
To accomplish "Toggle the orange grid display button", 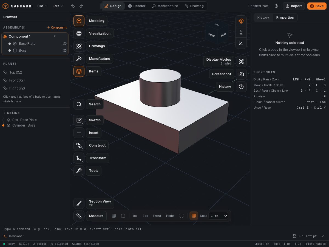I will coord(194,216).
